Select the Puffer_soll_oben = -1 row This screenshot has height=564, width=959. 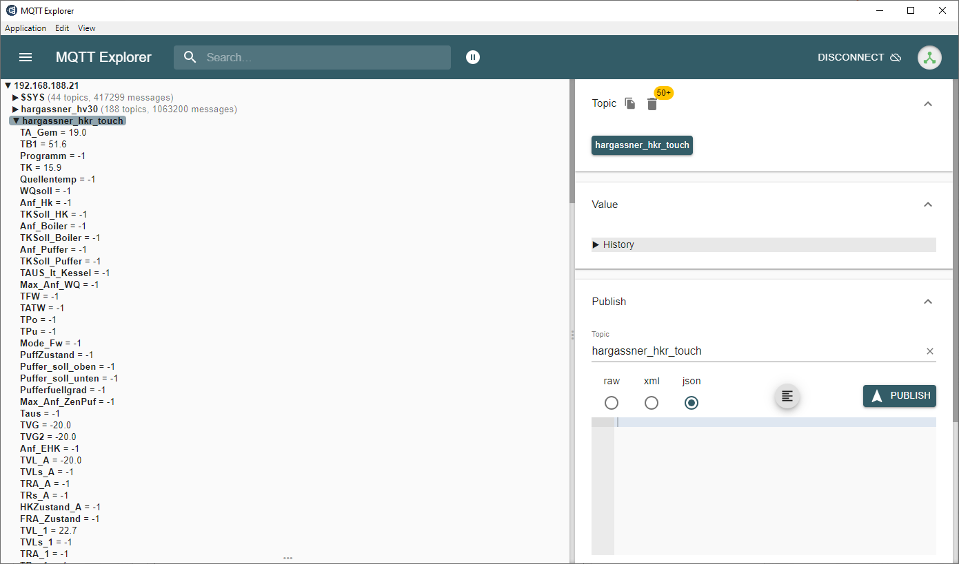(68, 366)
